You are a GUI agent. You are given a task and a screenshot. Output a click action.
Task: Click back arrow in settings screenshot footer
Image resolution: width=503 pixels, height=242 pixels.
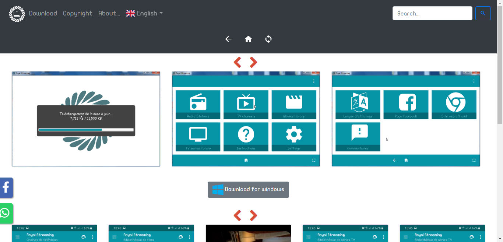point(395,160)
